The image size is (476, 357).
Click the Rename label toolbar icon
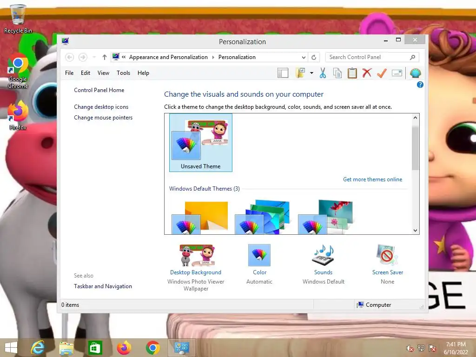[x=397, y=73]
